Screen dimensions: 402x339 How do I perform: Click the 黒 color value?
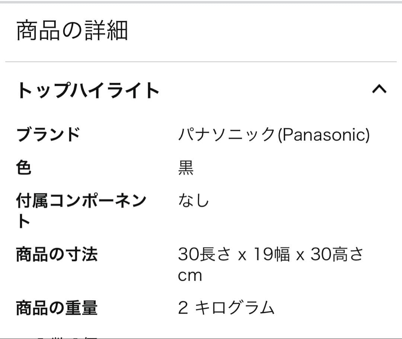186,168
